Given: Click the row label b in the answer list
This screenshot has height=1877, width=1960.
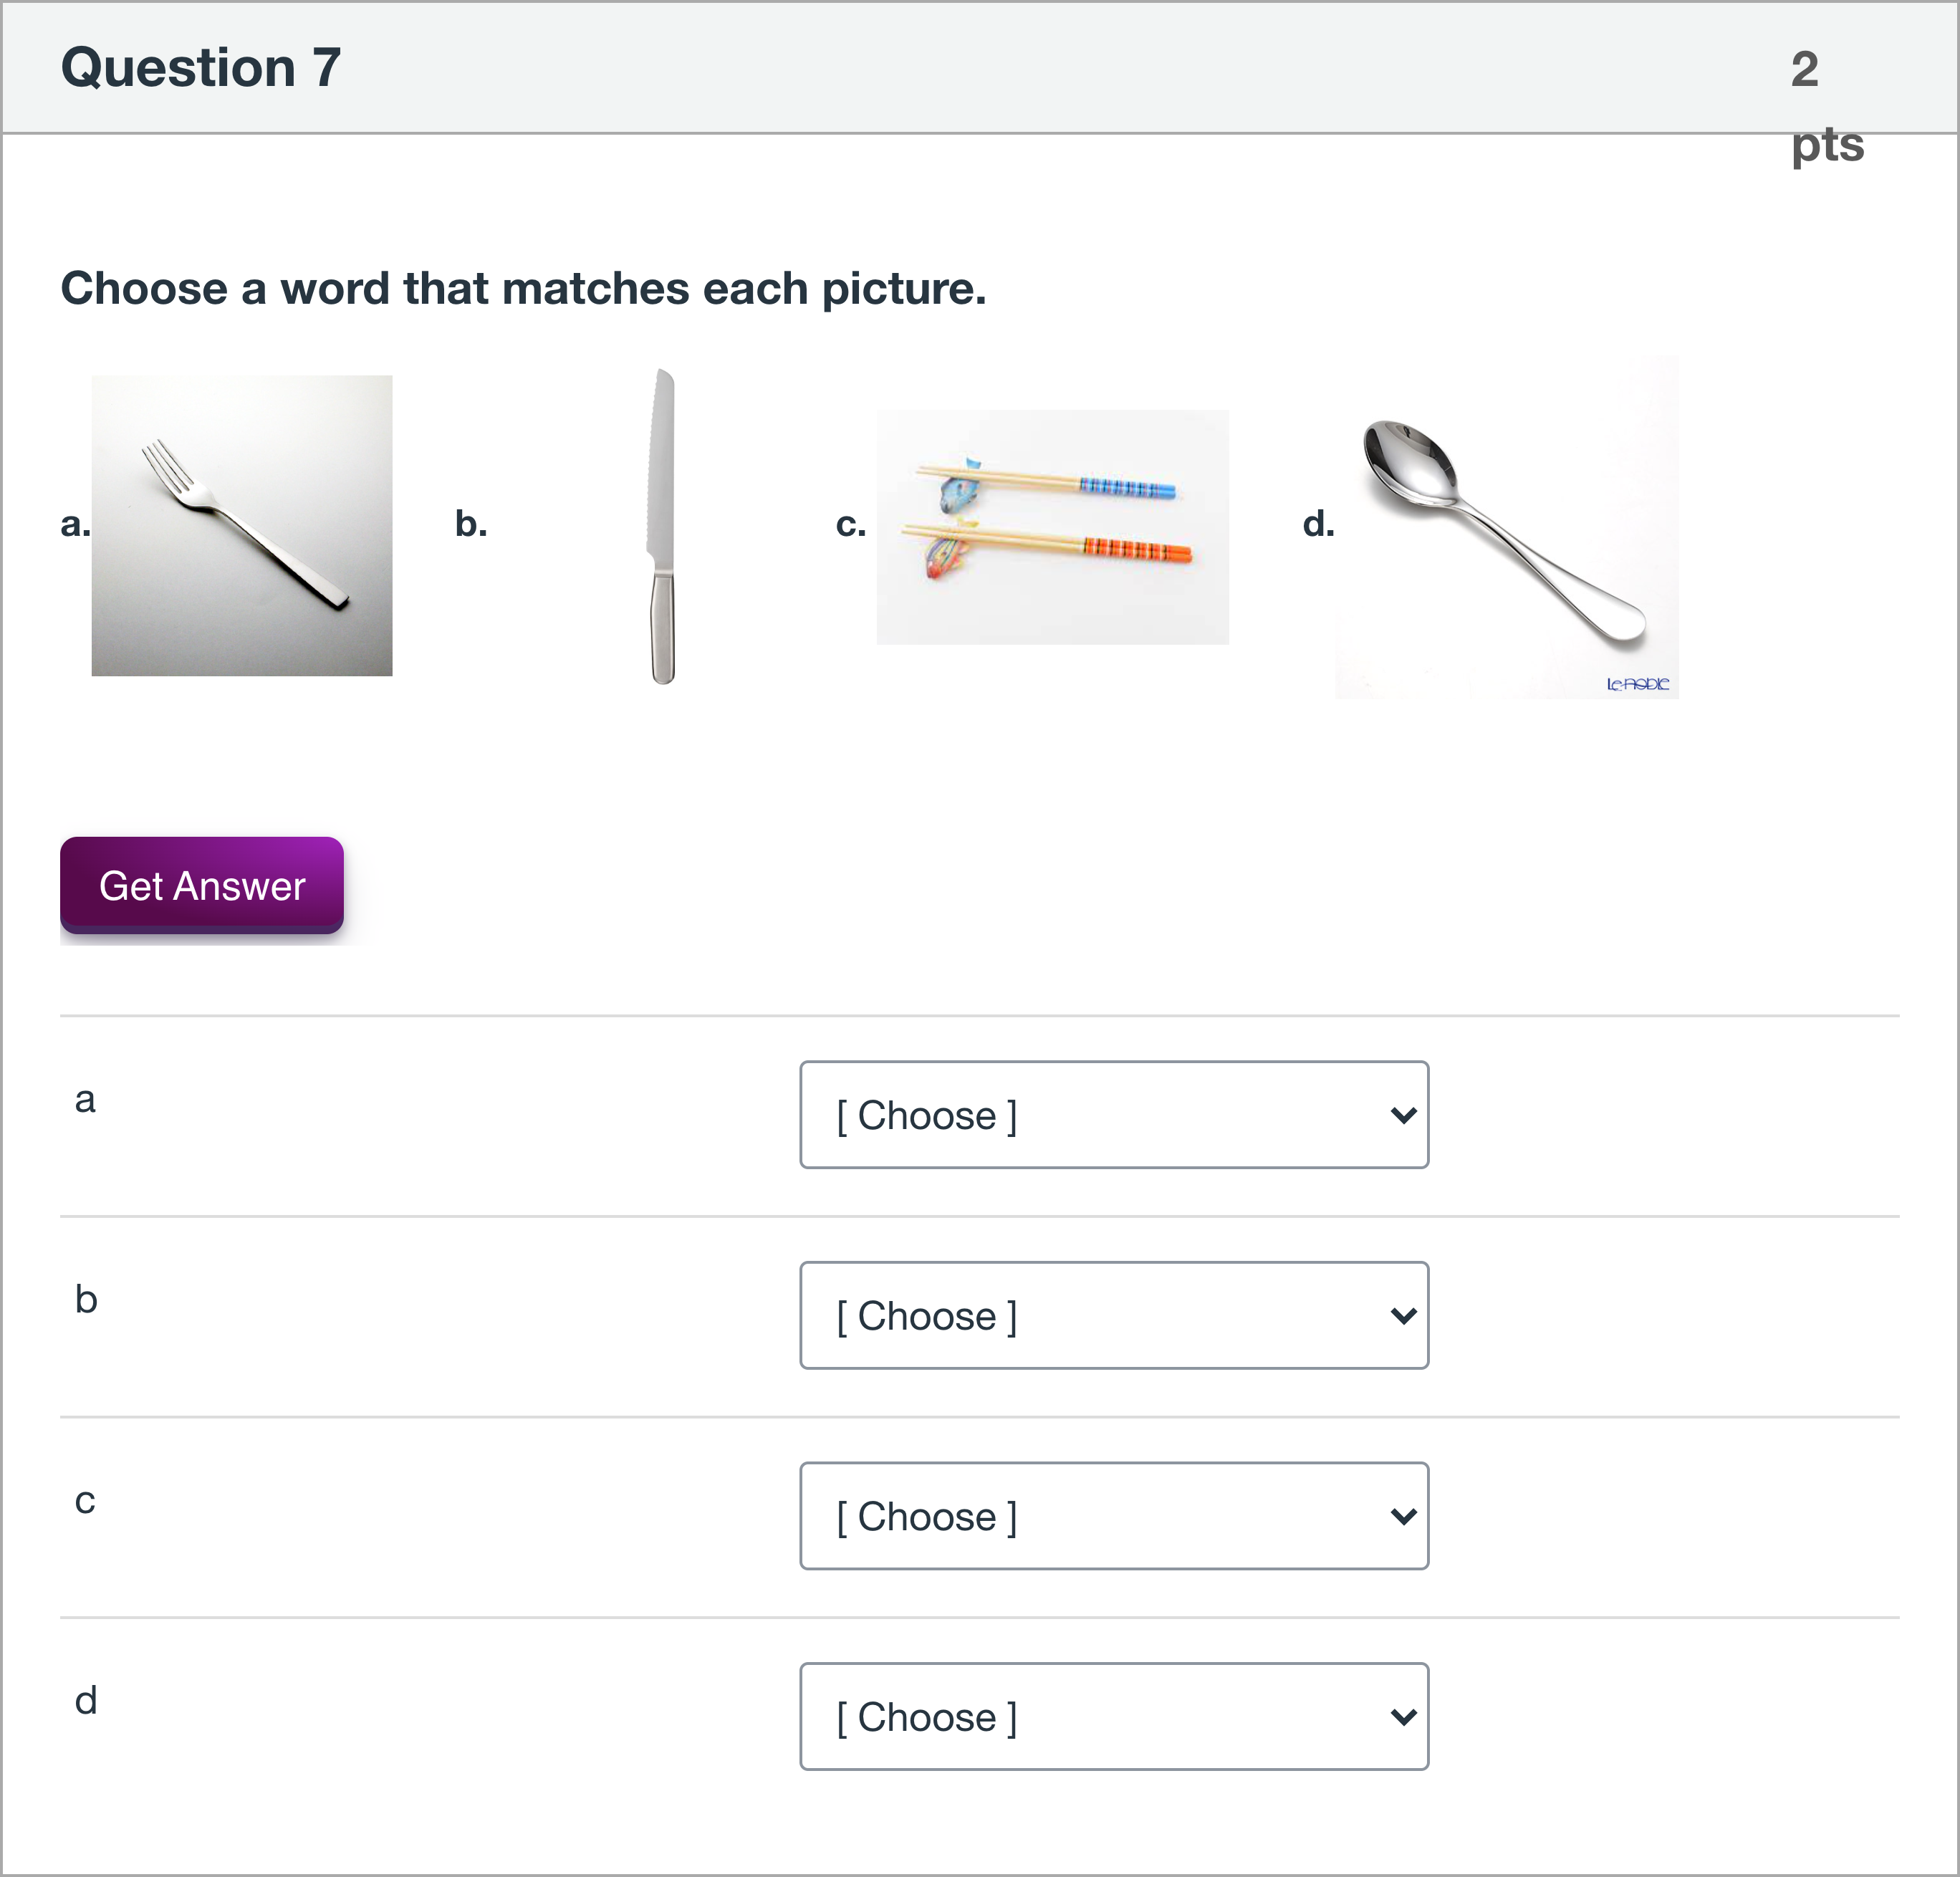Looking at the screenshot, I should [86, 1300].
